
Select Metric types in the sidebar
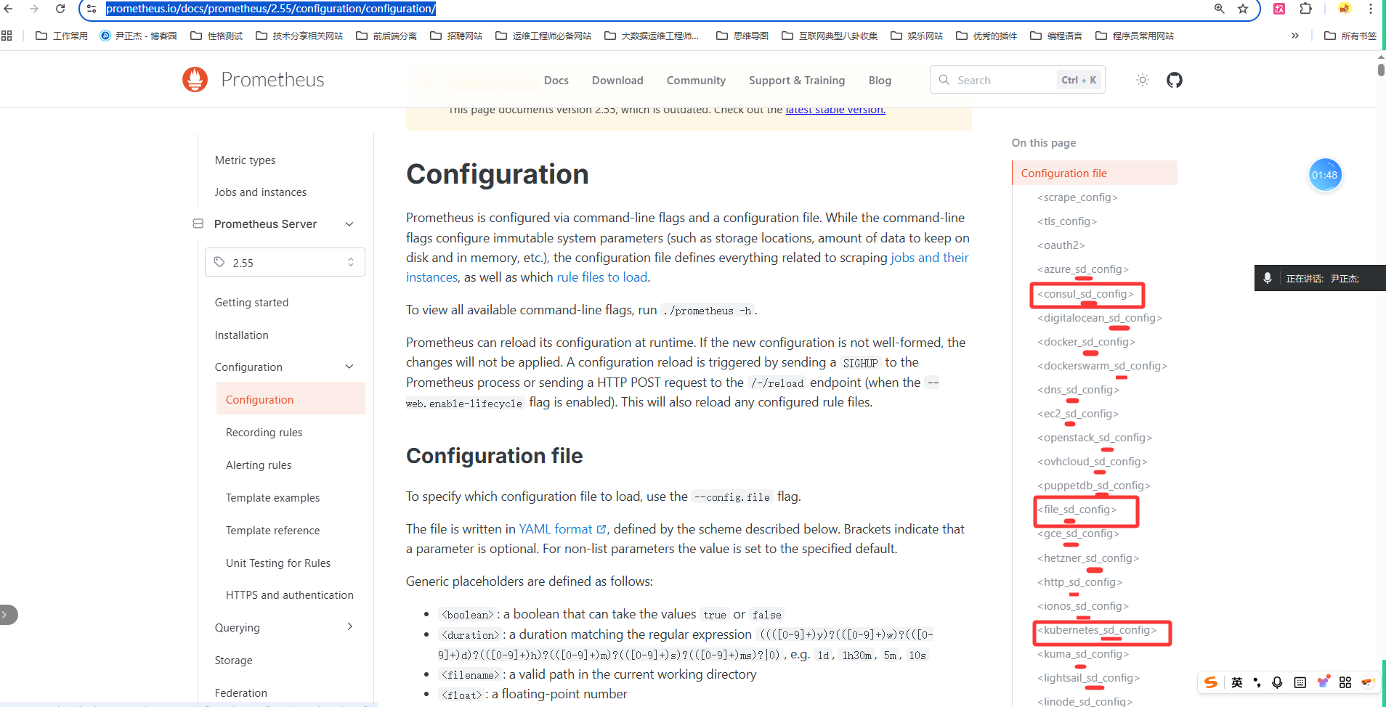coord(245,160)
